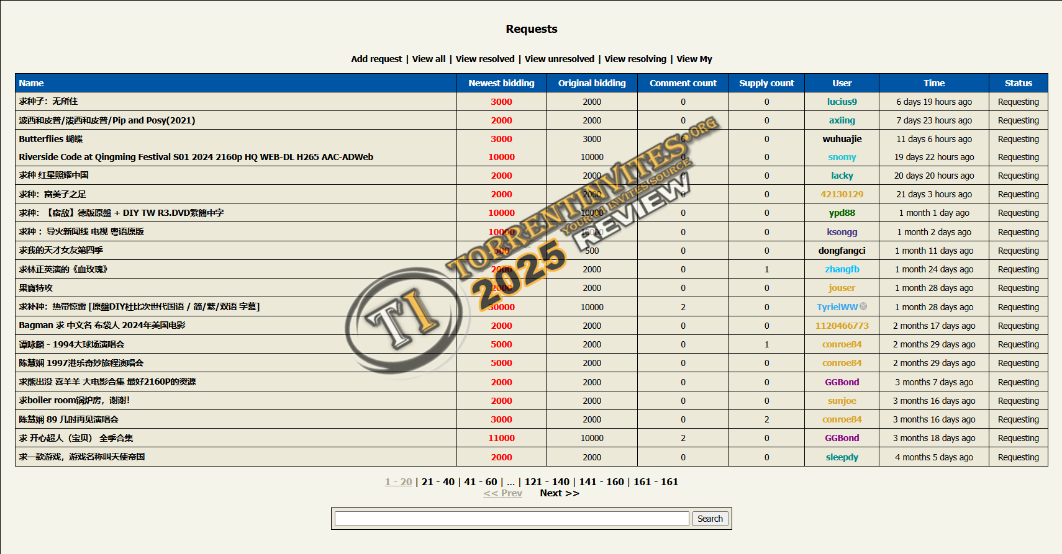The image size is (1062, 554).
Task: Select the View My filter
Action: [x=694, y=59]
